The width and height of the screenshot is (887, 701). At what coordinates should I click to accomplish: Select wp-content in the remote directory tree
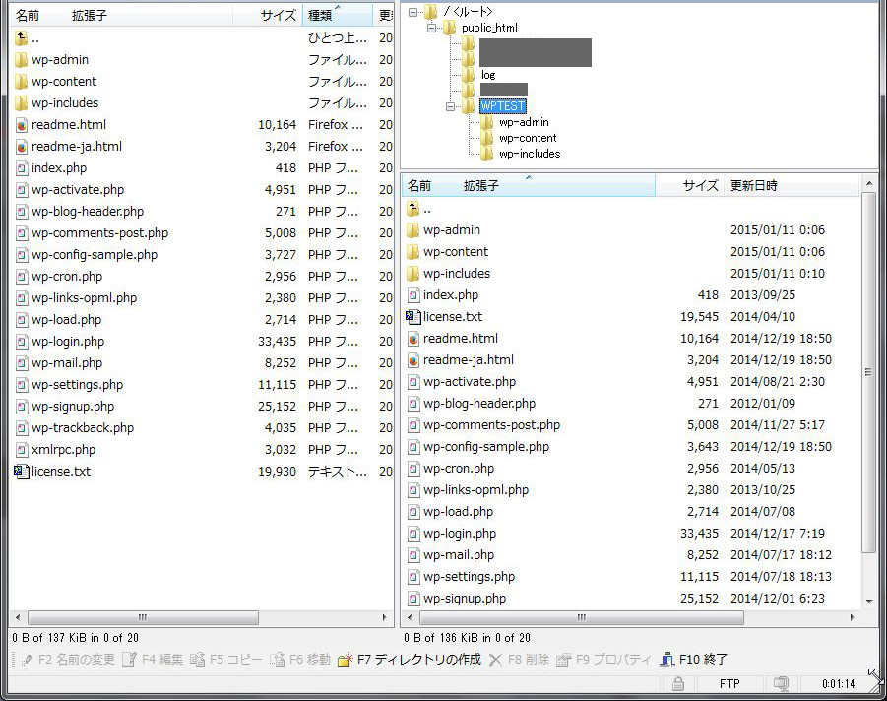(x=527, y=138)
